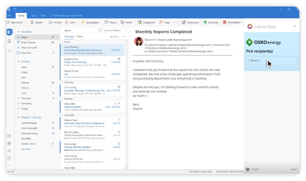Archive the selected message via Archive icon
Image resolution: width=306 pixels, height=181 pixels.
pyautogui.click(x=50, y=22)
